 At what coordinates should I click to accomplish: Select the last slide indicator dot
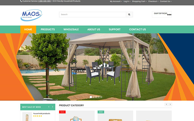[101, 97]
